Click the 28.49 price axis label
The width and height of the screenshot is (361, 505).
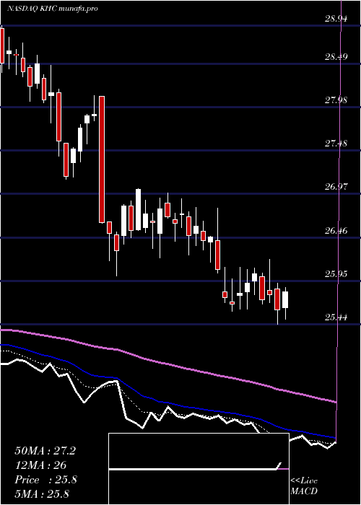[x=336, y=57]
